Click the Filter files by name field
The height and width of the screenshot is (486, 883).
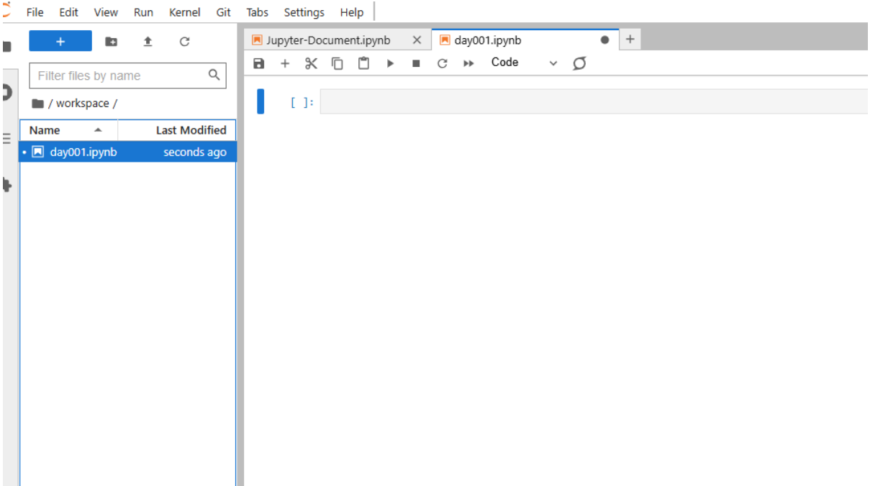(x=127, y=75)
